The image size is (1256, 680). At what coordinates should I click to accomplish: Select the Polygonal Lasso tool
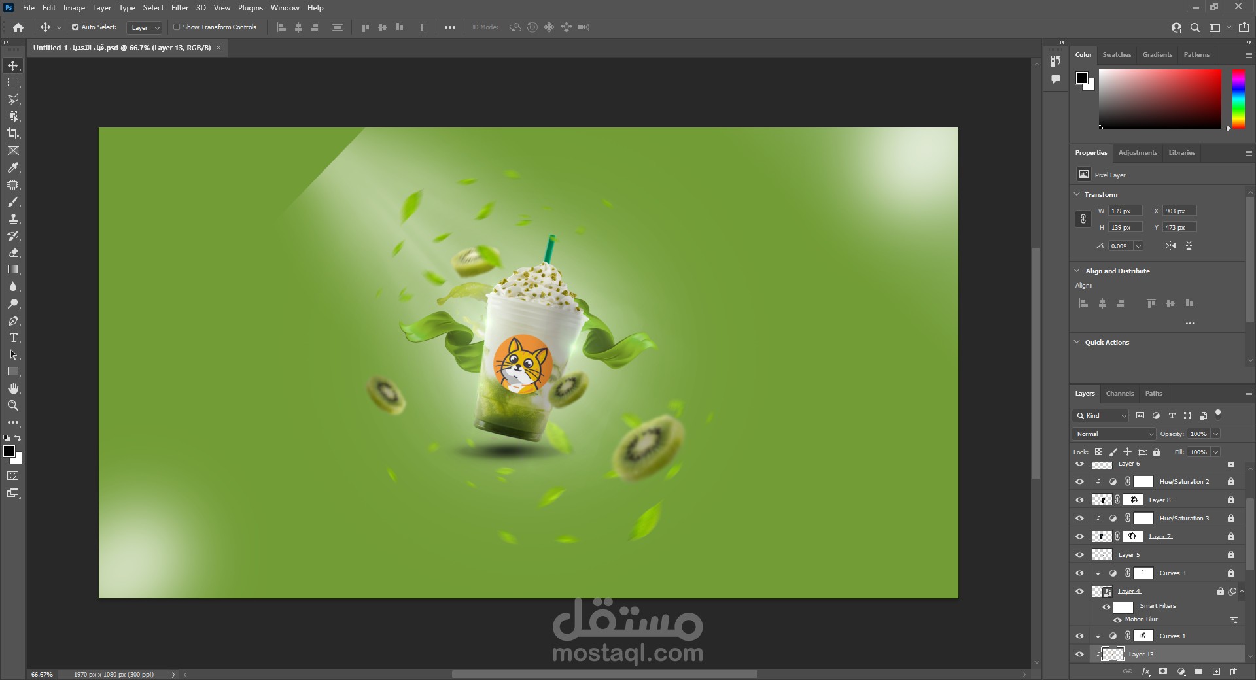click(x=13, y=99)
